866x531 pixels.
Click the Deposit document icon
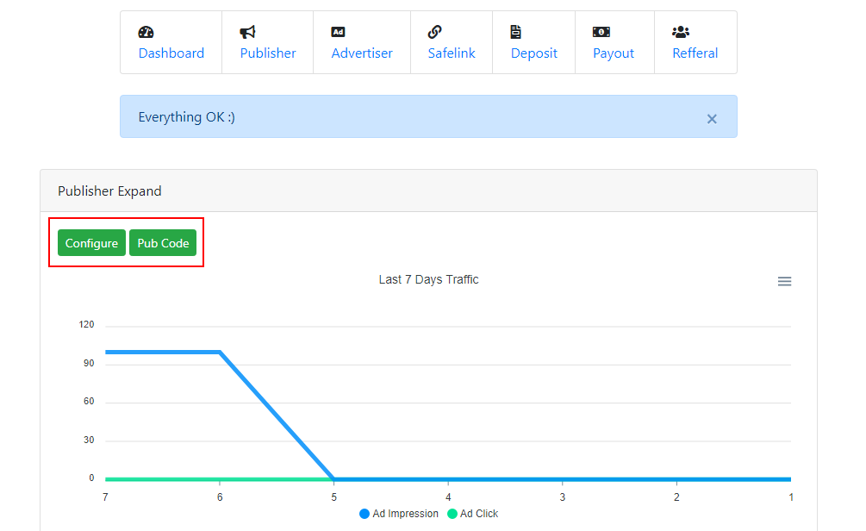pos(516,32)
